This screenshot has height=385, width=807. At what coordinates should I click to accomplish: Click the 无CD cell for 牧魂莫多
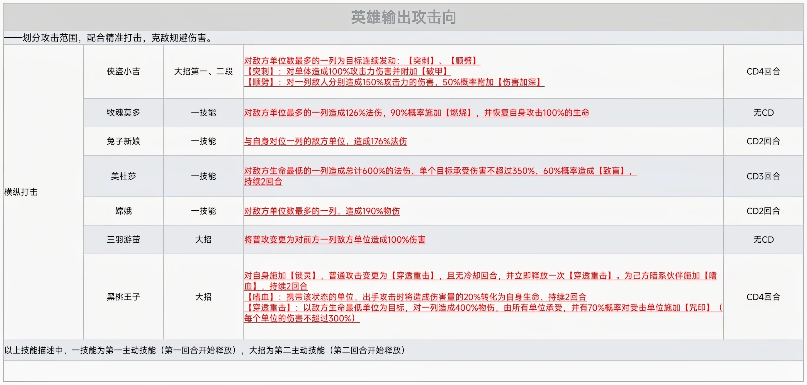[763, 113]
